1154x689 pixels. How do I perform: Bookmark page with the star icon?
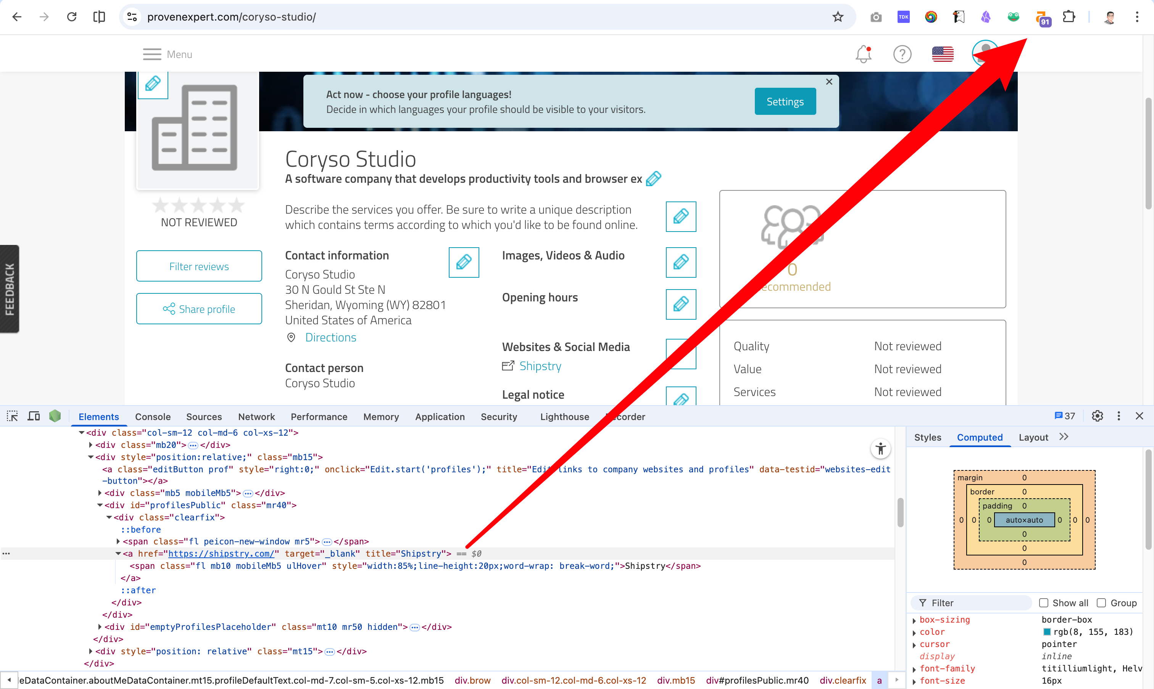(837, 17)
